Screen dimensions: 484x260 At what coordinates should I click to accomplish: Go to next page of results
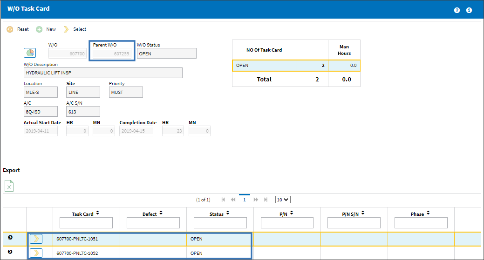256,200
